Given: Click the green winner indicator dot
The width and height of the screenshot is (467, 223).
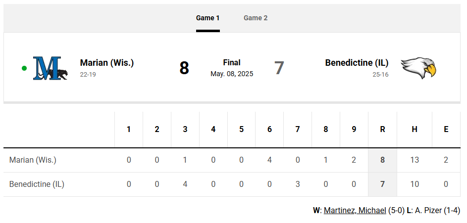Looking at the screenshot, I should pos(24,68).
